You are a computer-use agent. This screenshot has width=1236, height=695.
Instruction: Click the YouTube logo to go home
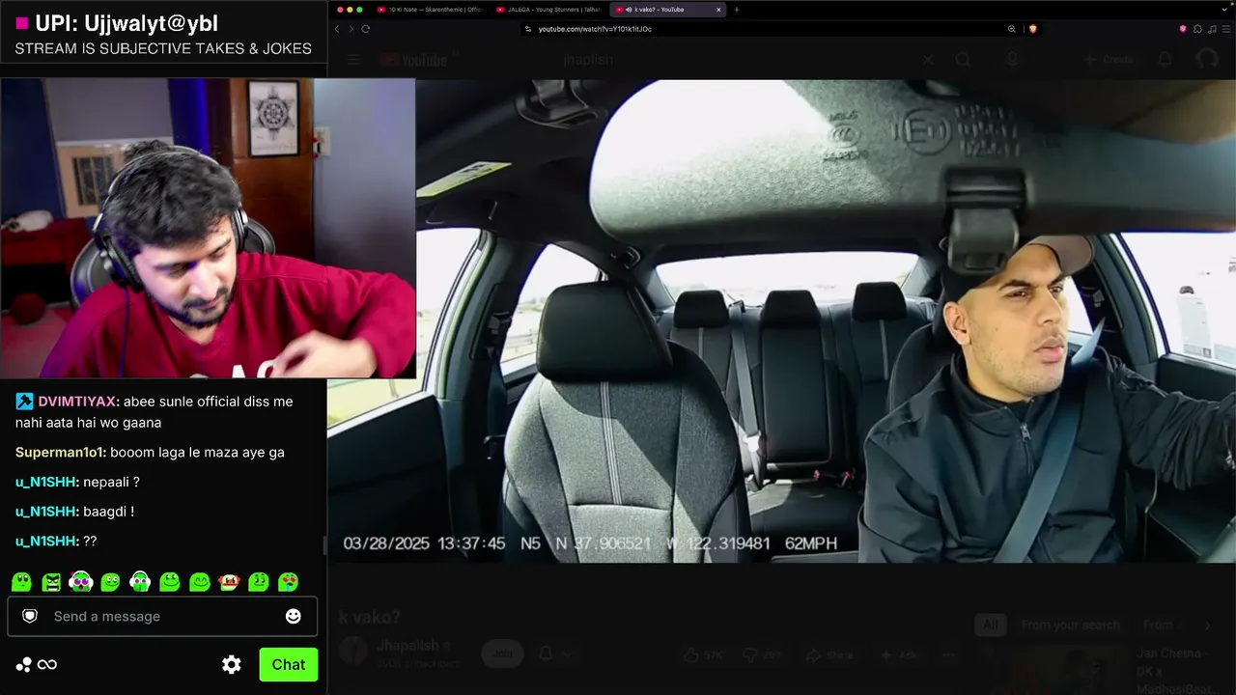click(413, 60)
